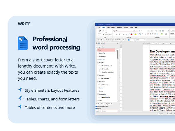Image resolution: width=175 pixels, height=131 pixels.
Task: Click the Untitled 1 document tab
Action: point(136,40)
